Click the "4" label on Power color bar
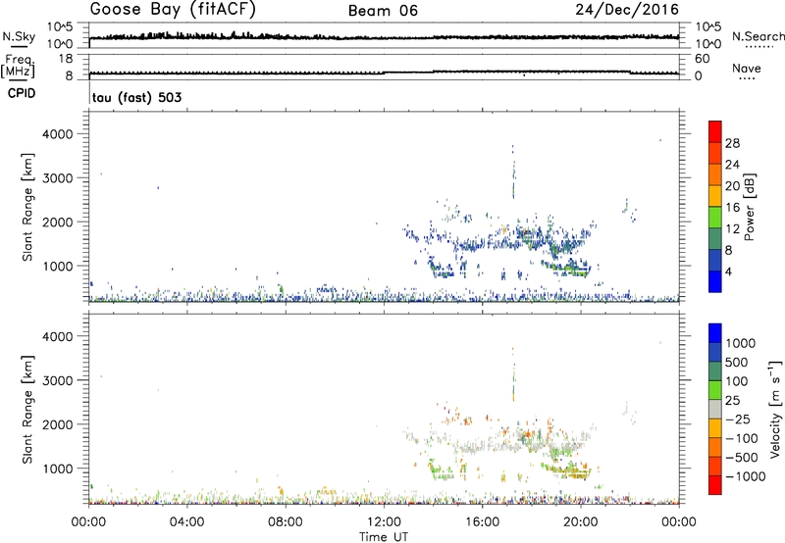This screenshot has height=543, width=785. (728, 271)
